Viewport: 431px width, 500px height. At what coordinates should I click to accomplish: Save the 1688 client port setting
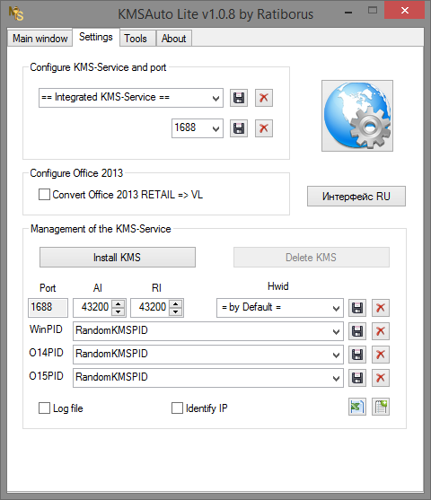(239, 128)
